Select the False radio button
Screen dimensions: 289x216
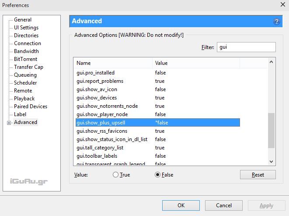[158, 175]
